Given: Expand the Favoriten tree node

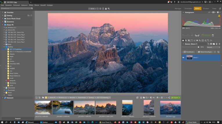Looking at the screenshot, I should (3, 12).
